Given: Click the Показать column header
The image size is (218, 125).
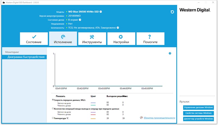Looking at the screenshot, I should [x=60, y=96].
